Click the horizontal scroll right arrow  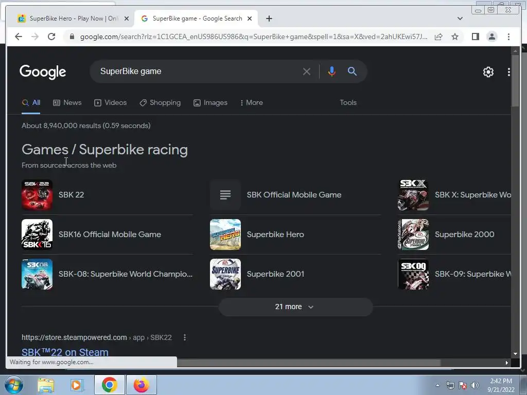(506, 363)
